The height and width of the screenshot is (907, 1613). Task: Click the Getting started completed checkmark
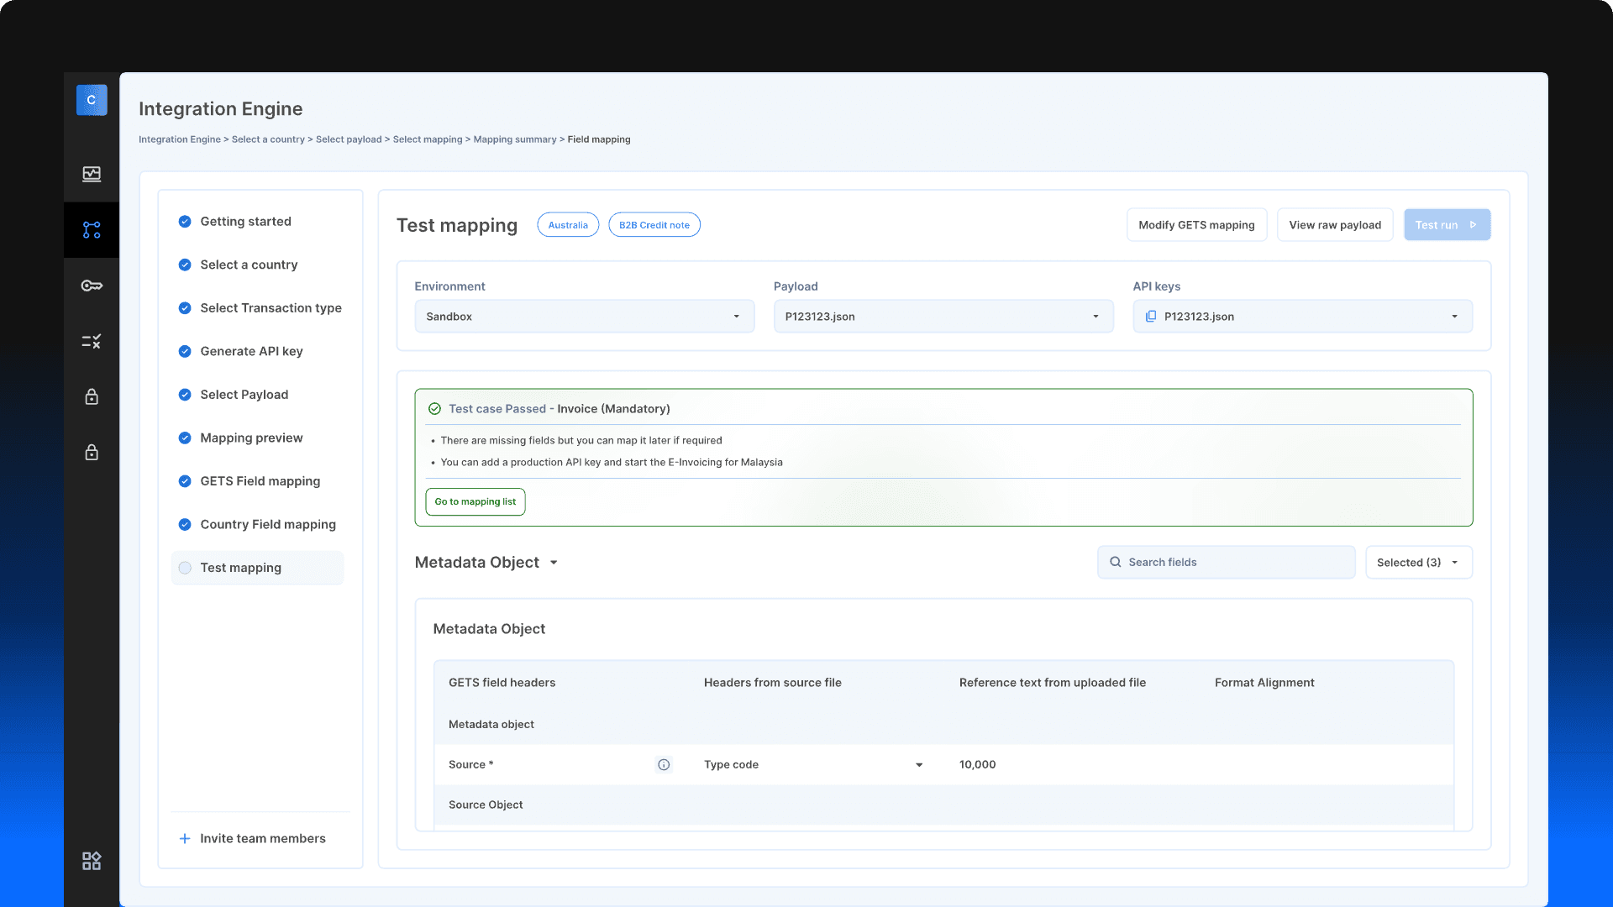pyautogui.click(x=185, y=222)
